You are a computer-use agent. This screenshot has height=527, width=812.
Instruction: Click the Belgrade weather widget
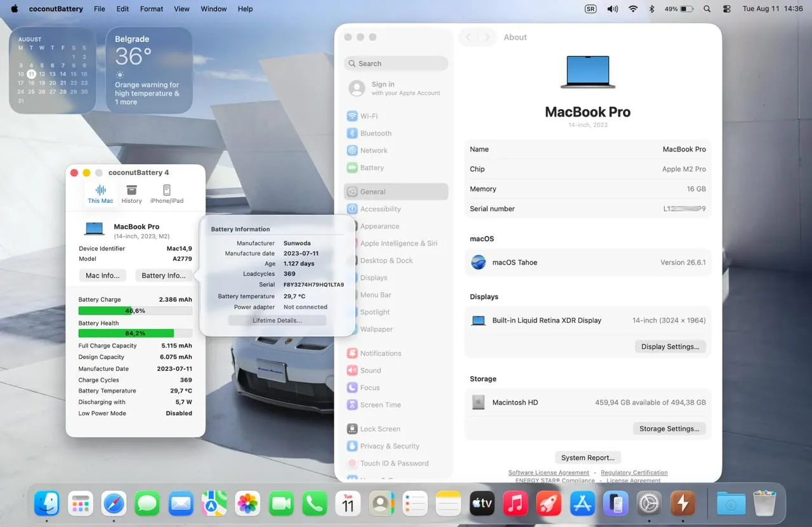[149, 70]
